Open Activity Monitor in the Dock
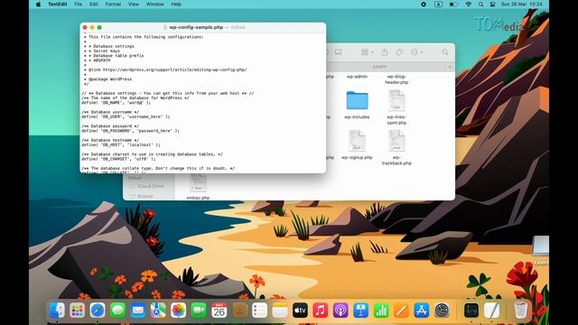 click(x=471, y=311)
